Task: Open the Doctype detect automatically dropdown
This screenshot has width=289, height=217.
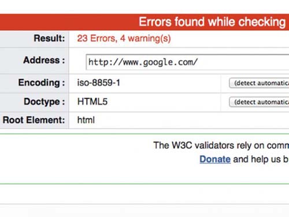Action: tap(259, 102)
